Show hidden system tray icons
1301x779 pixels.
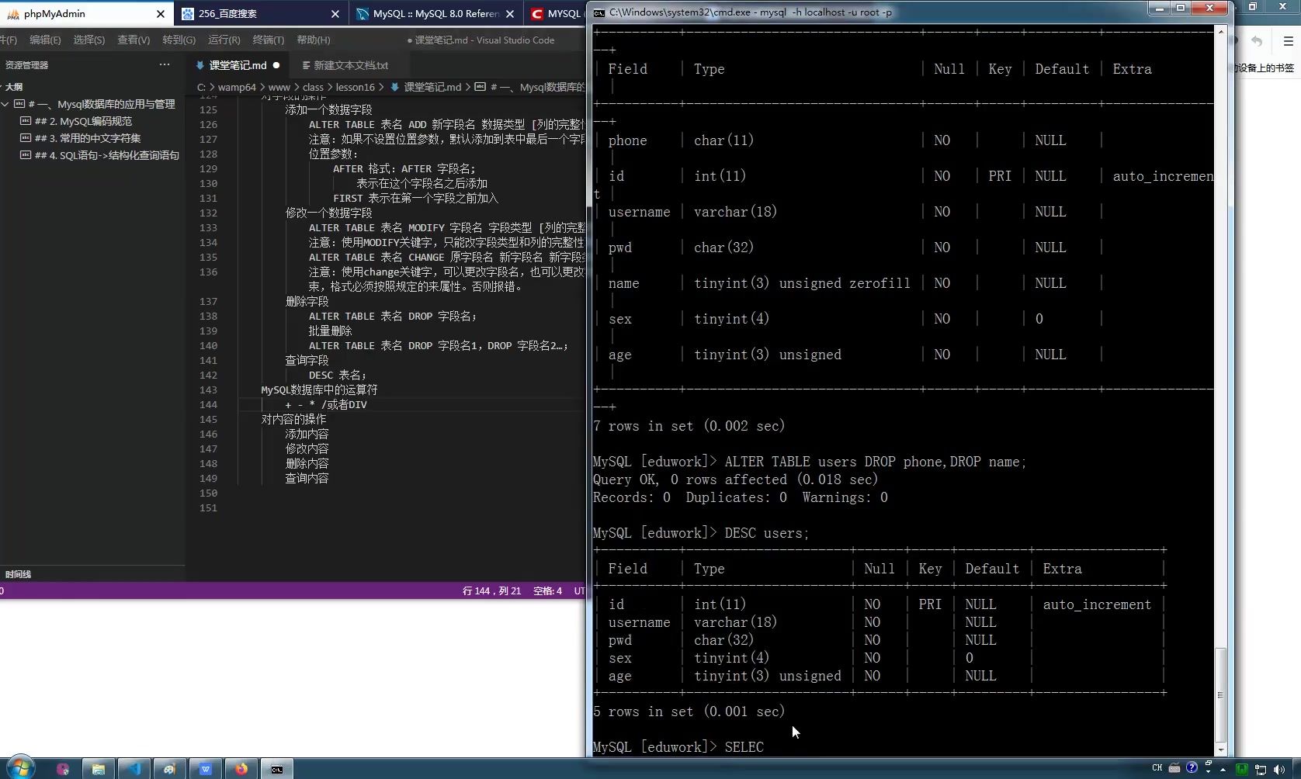(x=1223, y=769)
